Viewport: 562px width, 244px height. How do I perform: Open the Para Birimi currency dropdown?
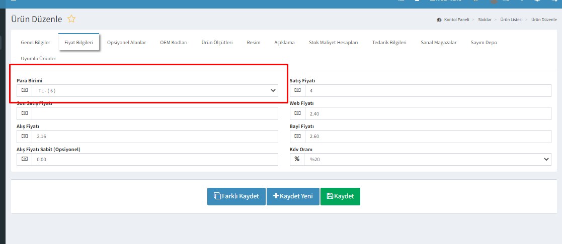pyautogui.click(x=154, y=91)
